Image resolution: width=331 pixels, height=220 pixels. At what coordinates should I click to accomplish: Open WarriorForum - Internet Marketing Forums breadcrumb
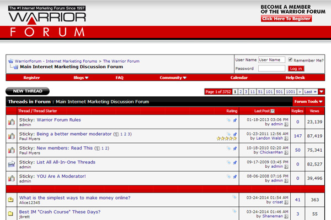pos(56,61)
